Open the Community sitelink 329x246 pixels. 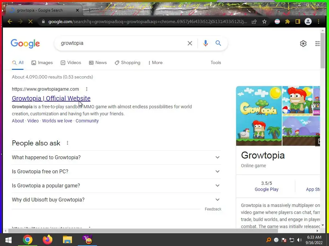tap(87, 121)
